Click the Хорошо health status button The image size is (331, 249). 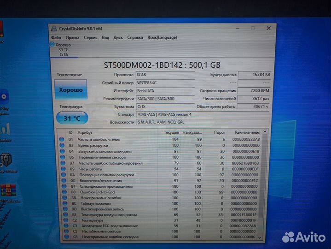71,89
